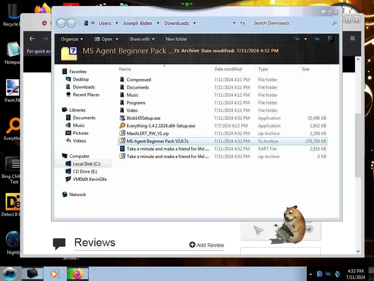This screenshot has width=374, height=281.
Task: Select the Video folder
Action: pyautogui.click(x=222, y=110)
